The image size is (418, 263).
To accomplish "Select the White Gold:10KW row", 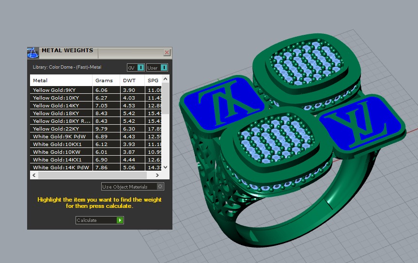I will point(96,152).
